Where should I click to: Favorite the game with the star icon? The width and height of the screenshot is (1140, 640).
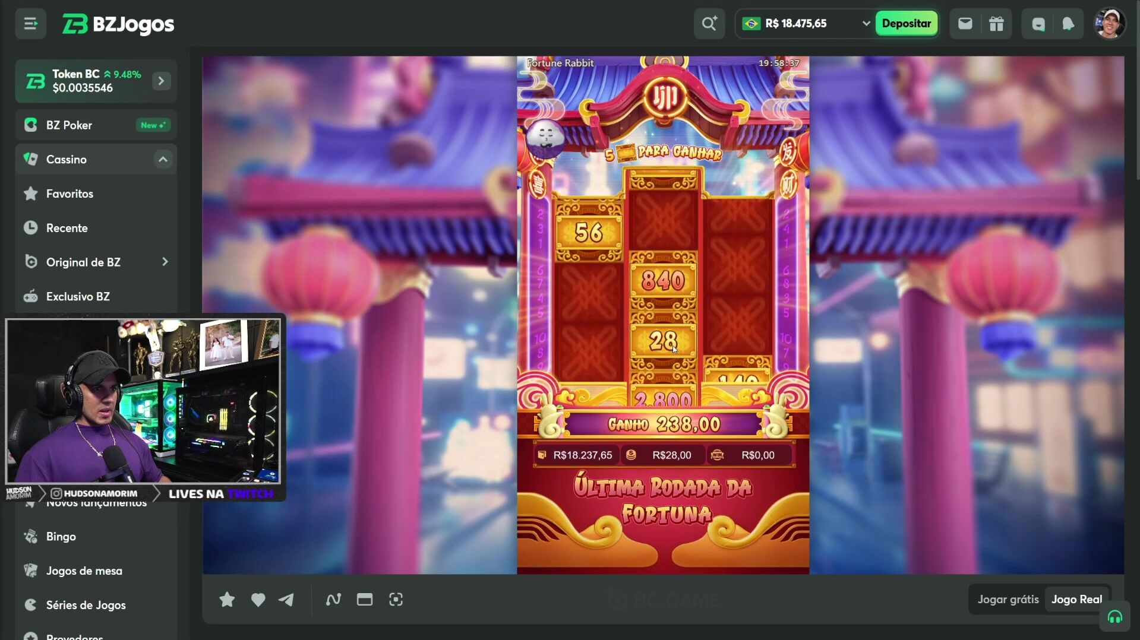click(226, 600)
